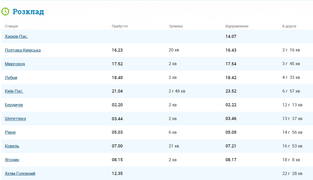The image size is (313, 180).
Task: Open the Київ-Пас. station link
Action: tap(14, 91)
